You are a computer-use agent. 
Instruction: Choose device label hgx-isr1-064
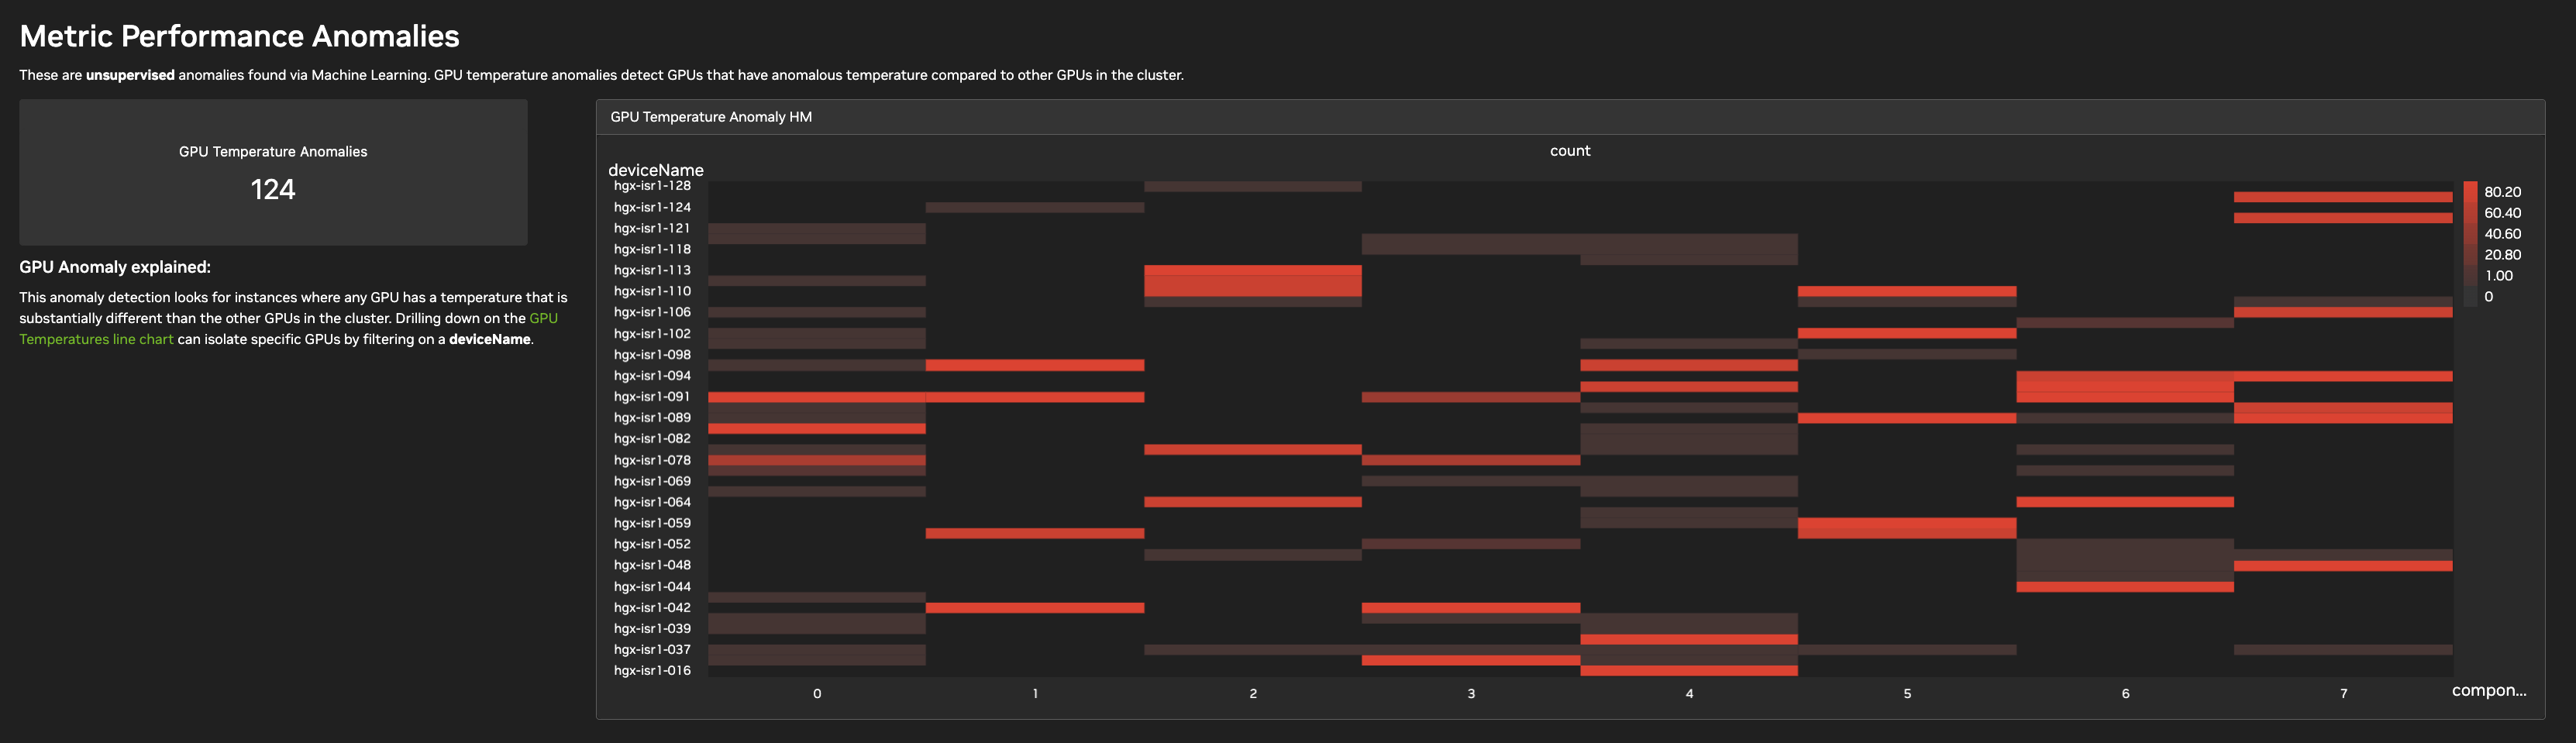(652, 502)
